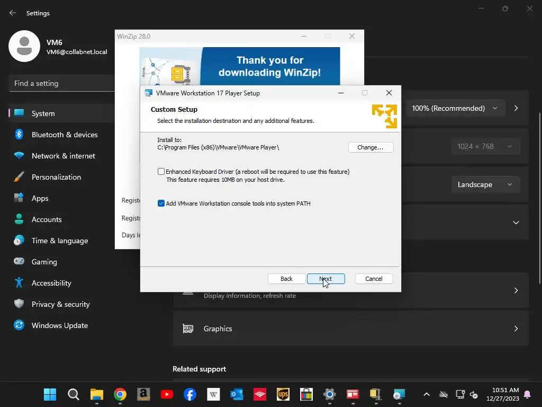
Task: Switch to the WinZip taskbar icon
Action: [376, 394]
